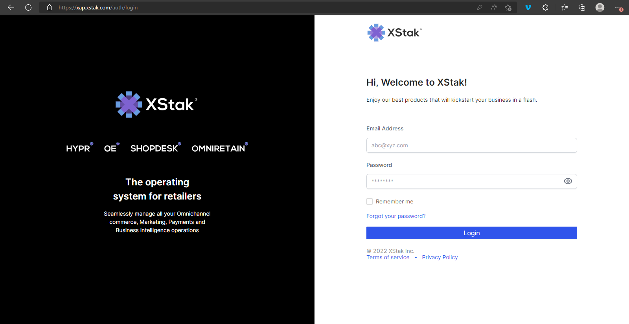The width and height of the screenshot is (629, 324).
Task: Check the Remember me checkbox
Action: coord(370,201)
